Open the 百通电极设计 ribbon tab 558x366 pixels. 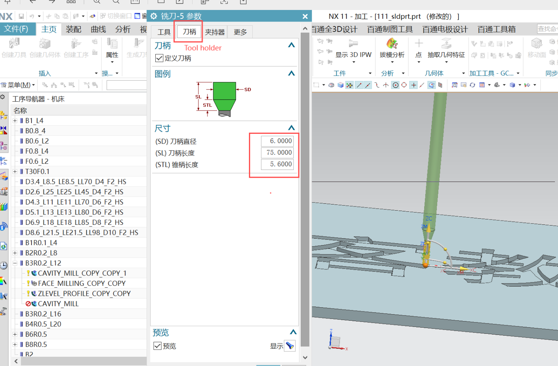(445, 29)
